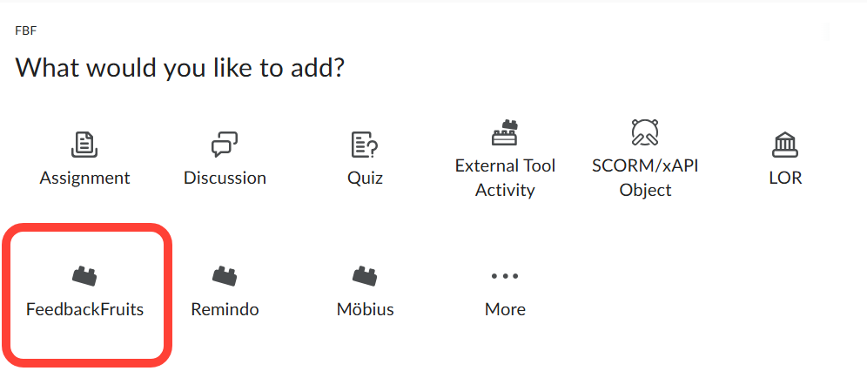Show additional activity types via More label
Image resolution: width=867 pixels, height=371 pixels.
pos(505,309)
